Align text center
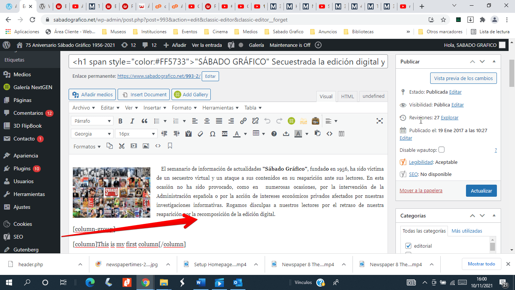515x290 pixels. point(207,121)
